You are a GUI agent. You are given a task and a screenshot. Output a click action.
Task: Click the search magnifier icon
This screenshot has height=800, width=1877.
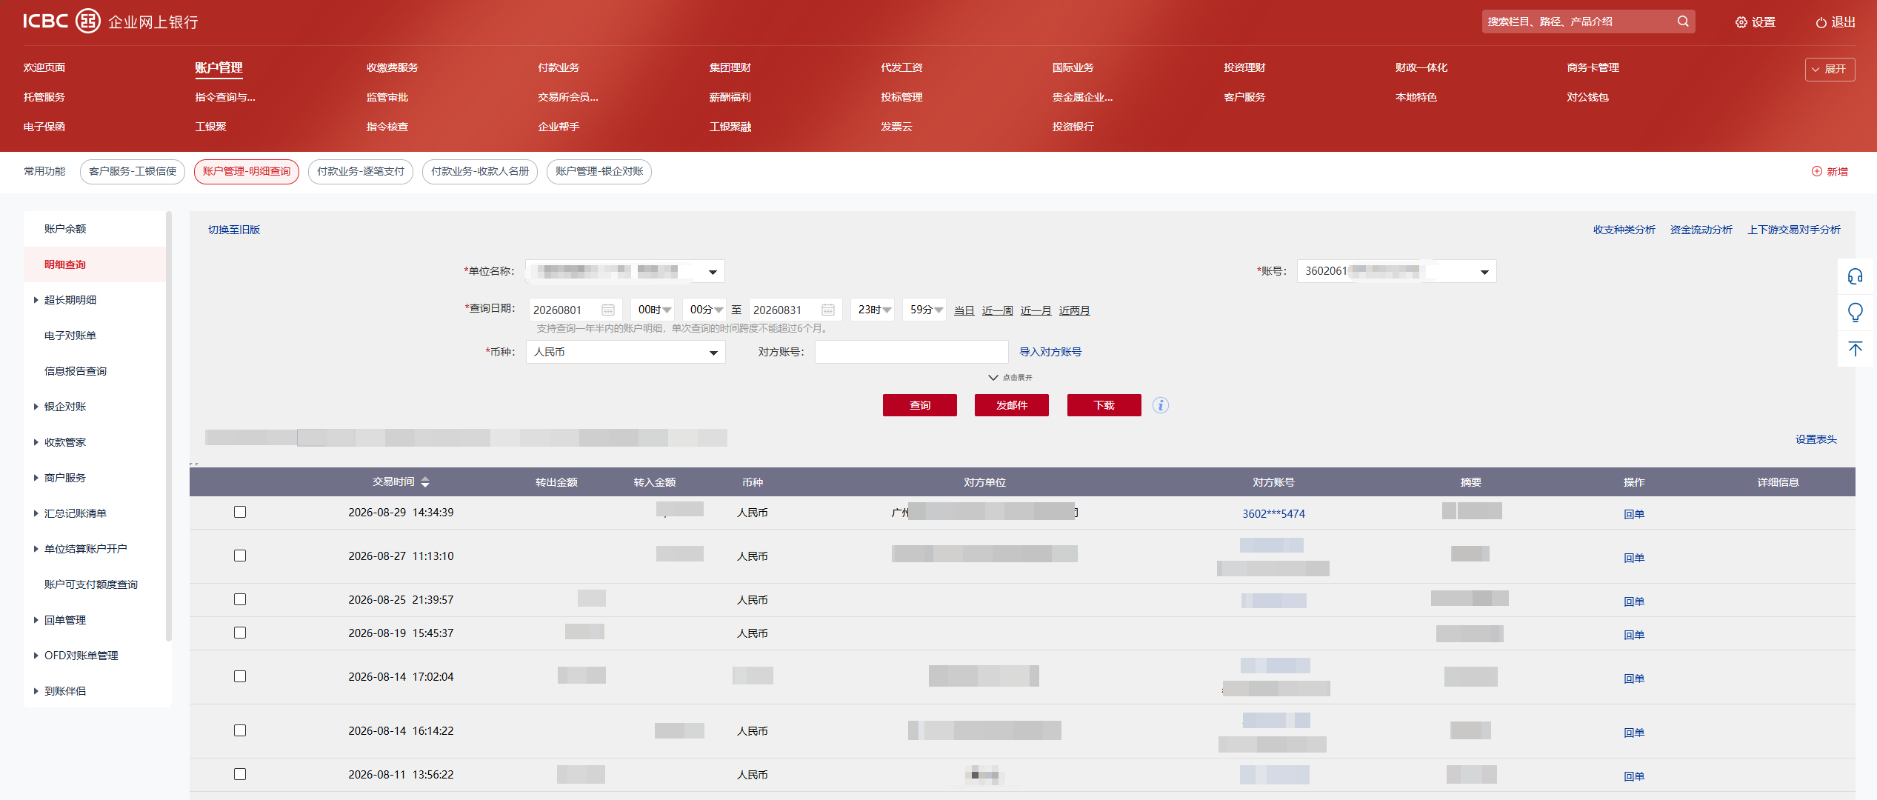(x=1683, y=21)
